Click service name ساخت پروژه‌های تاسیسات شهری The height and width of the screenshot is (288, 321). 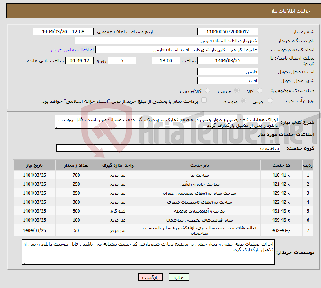tap(200, 202)
